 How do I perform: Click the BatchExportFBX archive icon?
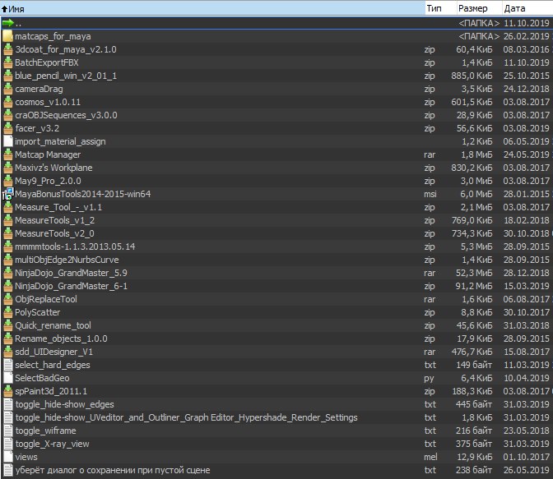click(7, 62)
